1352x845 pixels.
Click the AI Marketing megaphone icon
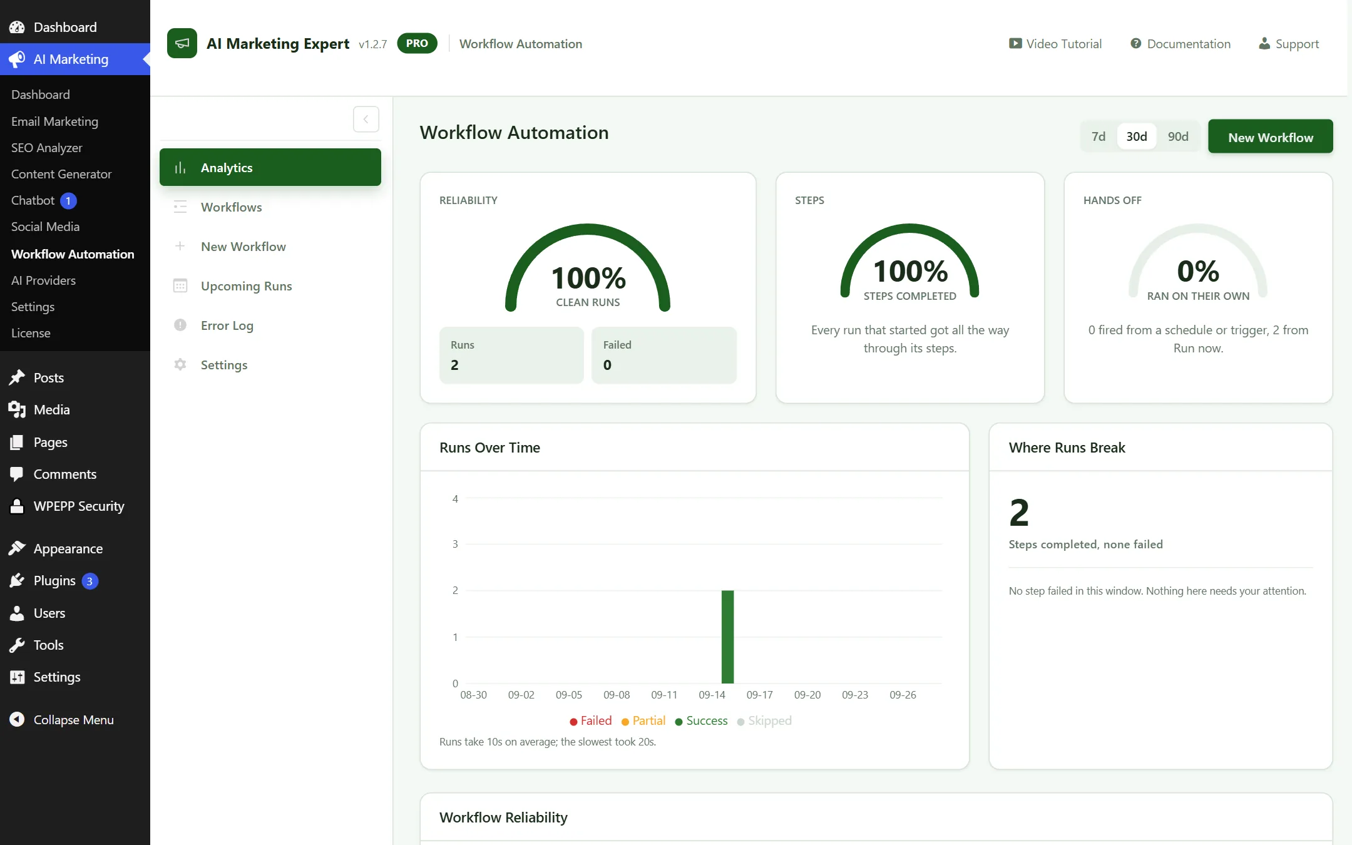point(17,59)
